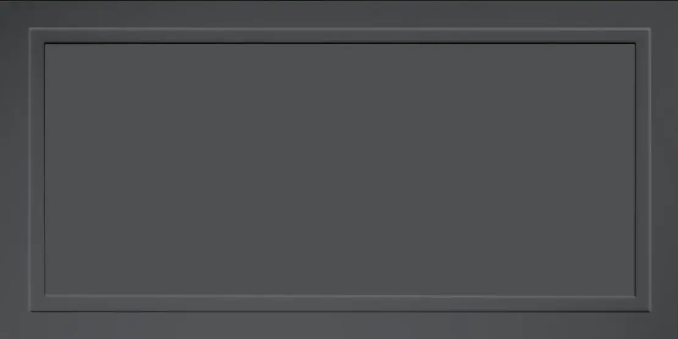Click the top-right corner of the raised frame

[643, 36]
